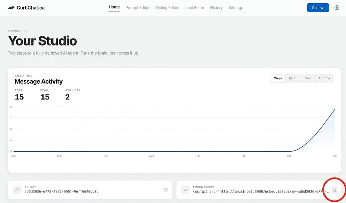Viewport: 346px width, 203px height.
Task: Navigate to the Styling Editor
Action: coord(167,7)
